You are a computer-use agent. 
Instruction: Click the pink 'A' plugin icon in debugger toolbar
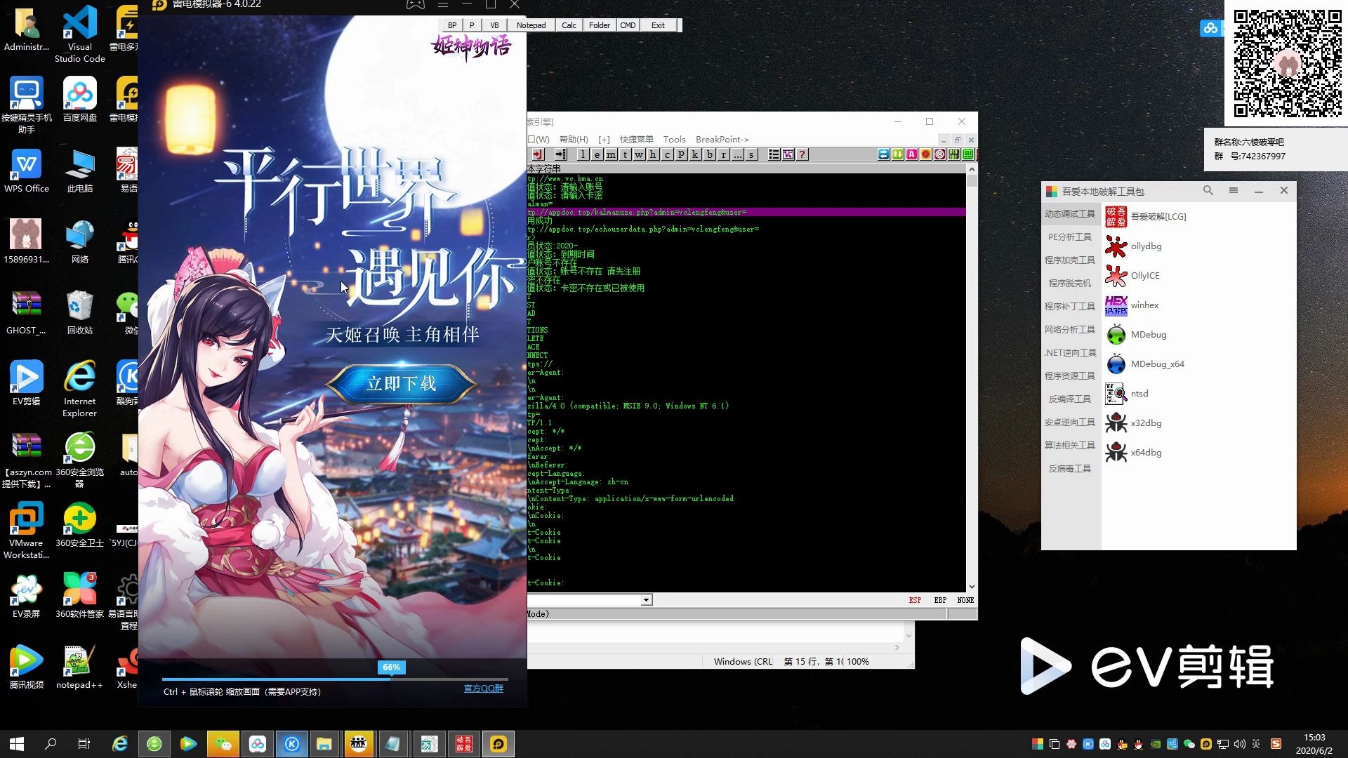tap(911, 154)
